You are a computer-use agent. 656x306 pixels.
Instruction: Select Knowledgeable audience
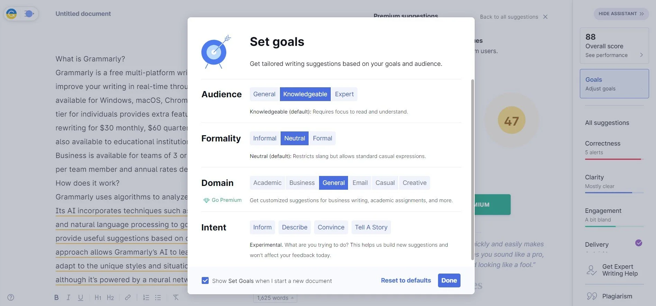[305, 94]
